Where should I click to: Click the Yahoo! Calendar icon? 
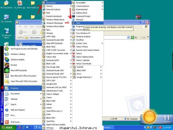point(74,60)
